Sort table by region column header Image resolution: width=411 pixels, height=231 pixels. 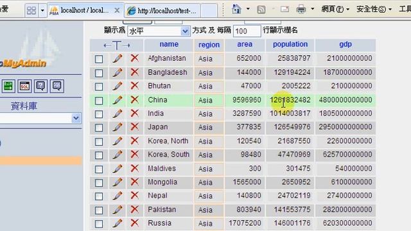pyautogui.click(x=209, y=45)
